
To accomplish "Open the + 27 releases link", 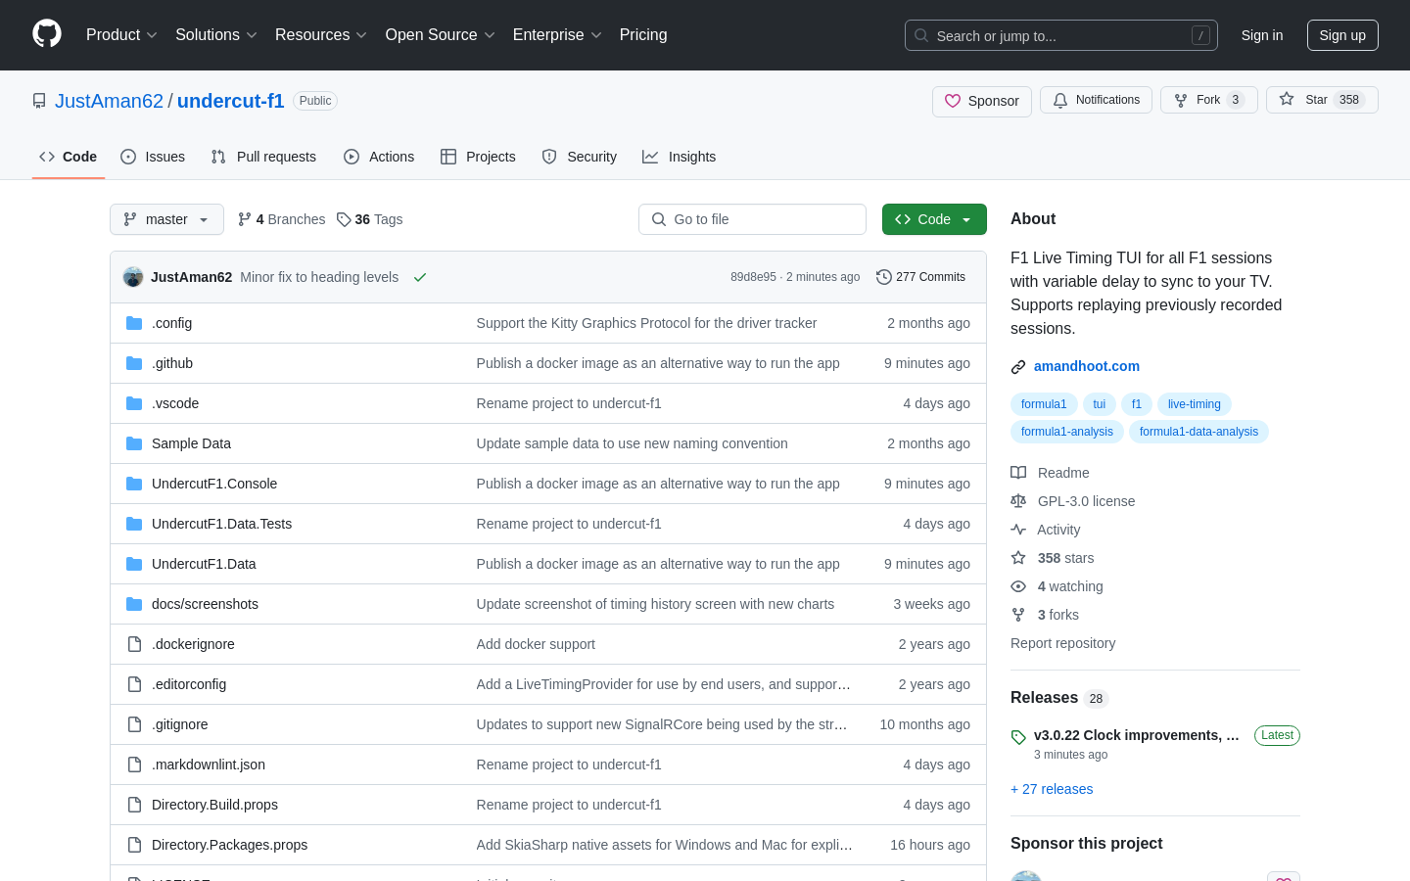I will (1052, 789).
